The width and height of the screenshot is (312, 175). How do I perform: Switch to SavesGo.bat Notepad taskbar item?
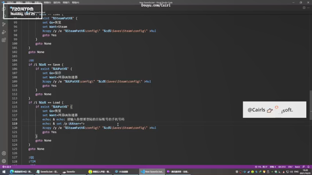pos(47,171)
